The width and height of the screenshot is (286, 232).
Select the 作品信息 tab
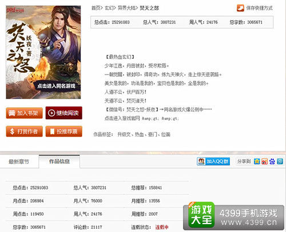coord(59,161)
